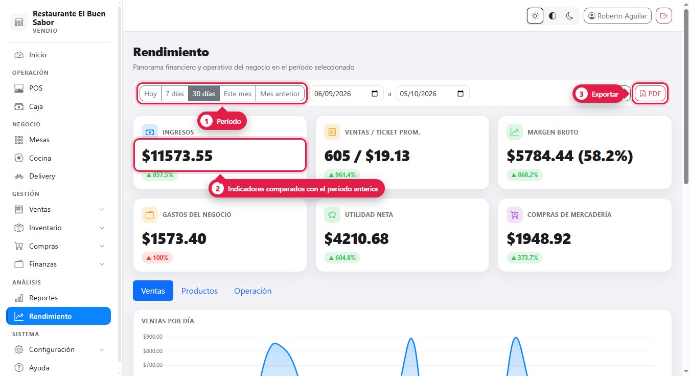This screenshot has width=690, height=376.
Task: Click the Compras de Mercadería cart icon
Action: point(515,215)
